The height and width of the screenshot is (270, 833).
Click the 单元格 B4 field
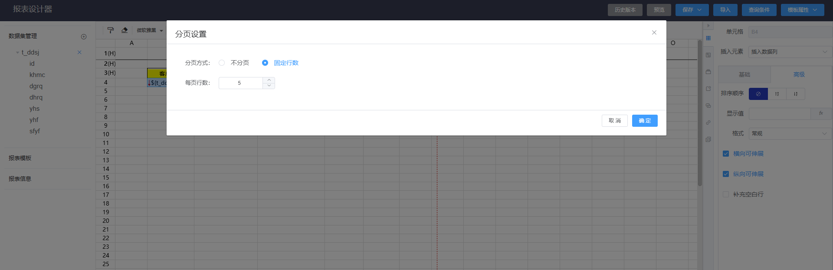click(790, 32)
